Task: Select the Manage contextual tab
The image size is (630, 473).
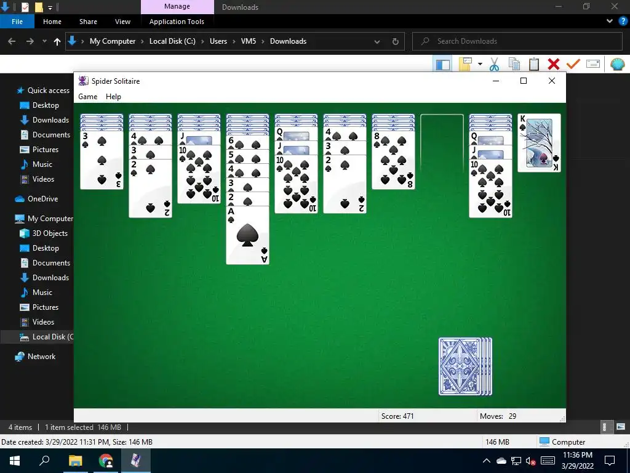Action: pos(177,6)
